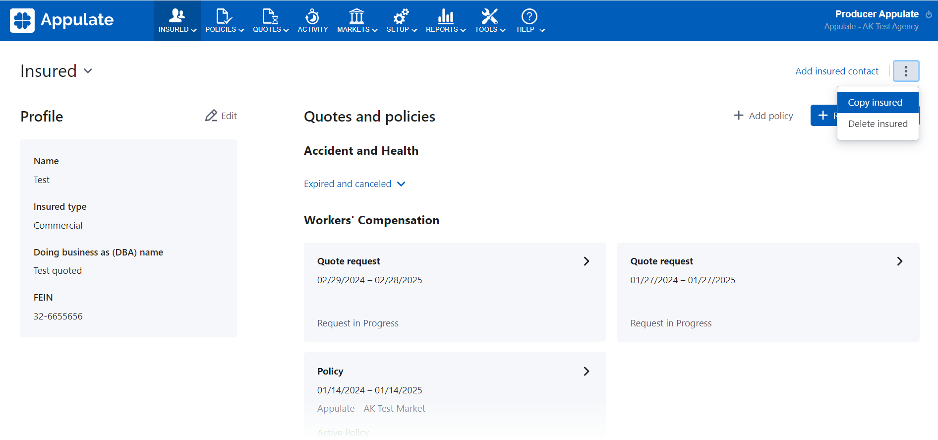The height and width of the screenshot is (440, 938).
Task: Toggle the three-dot more options button
Action: tap(906, 71)
